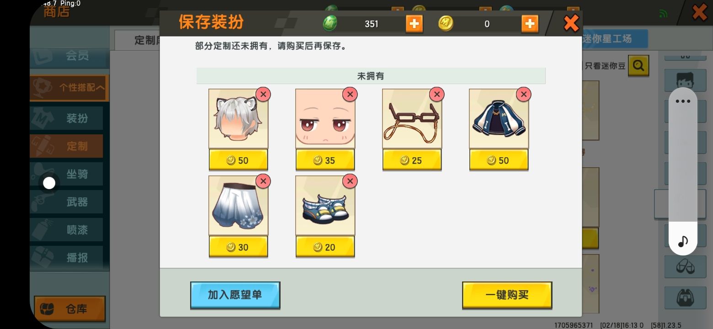Screen dimensions: 713x329
Task: Click 一键购买 buy-all button
Action: pos(507,295)
